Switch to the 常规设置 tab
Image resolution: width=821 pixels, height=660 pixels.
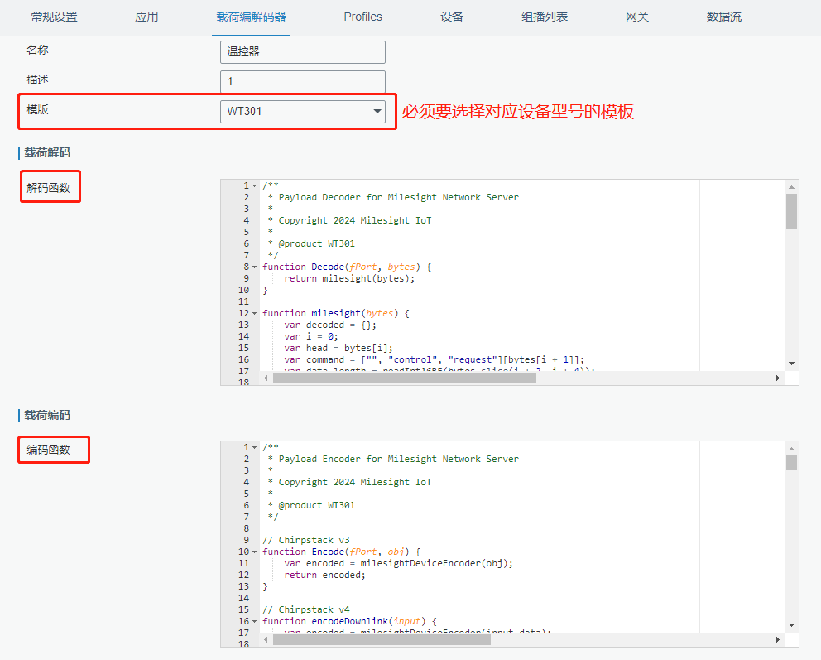pyautogui.click(x=55, y=17)
